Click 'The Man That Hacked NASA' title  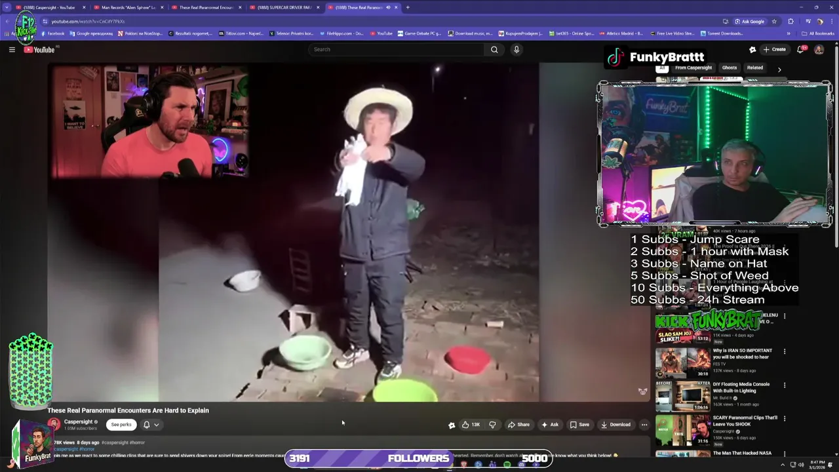[x=742, y=453]
